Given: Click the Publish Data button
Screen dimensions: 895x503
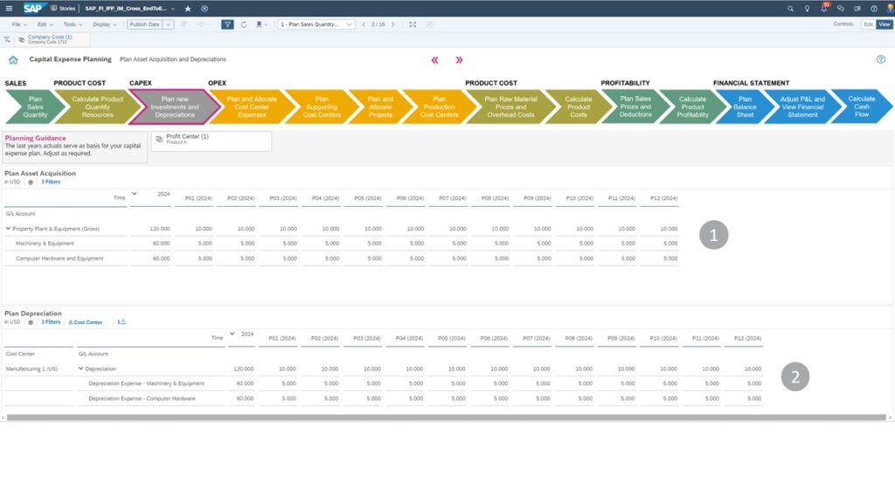Looking at the screenshot, I should click(x=144, y=24).
